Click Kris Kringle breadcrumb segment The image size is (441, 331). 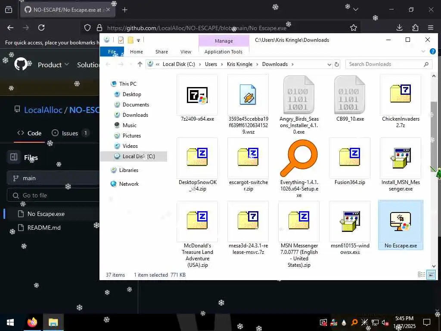pos(239,64)
